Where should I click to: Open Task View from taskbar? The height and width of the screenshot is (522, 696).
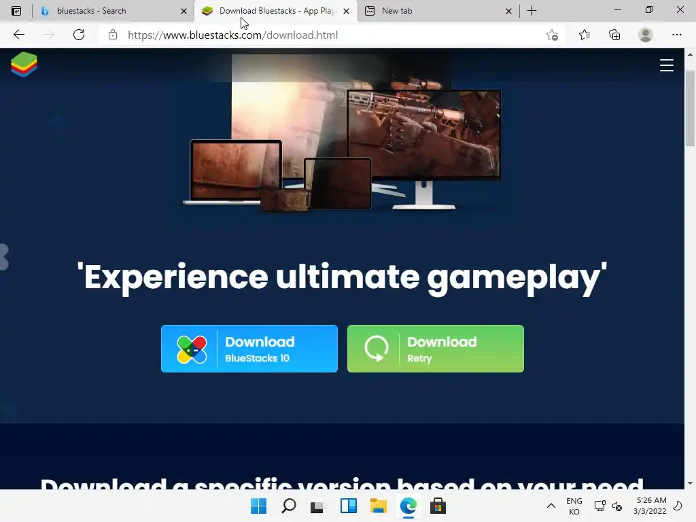(x=318, y=506)
